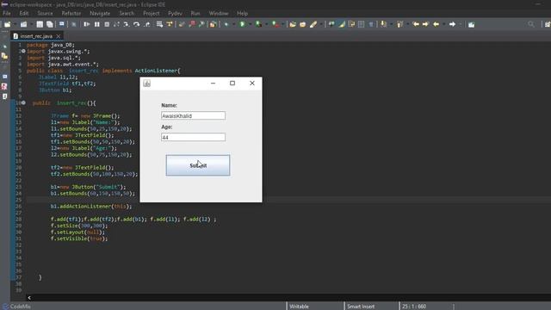551x310 pixels.
Task: Open the Search menu
Action: 127,14
